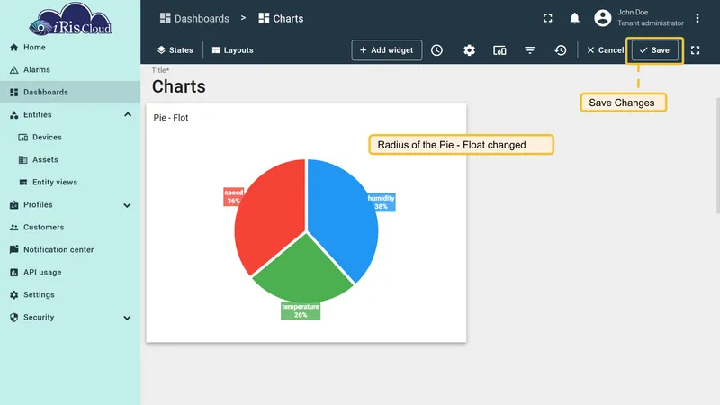Open entity aliases icon
The image size is (720, 405).
click(499, 50)
